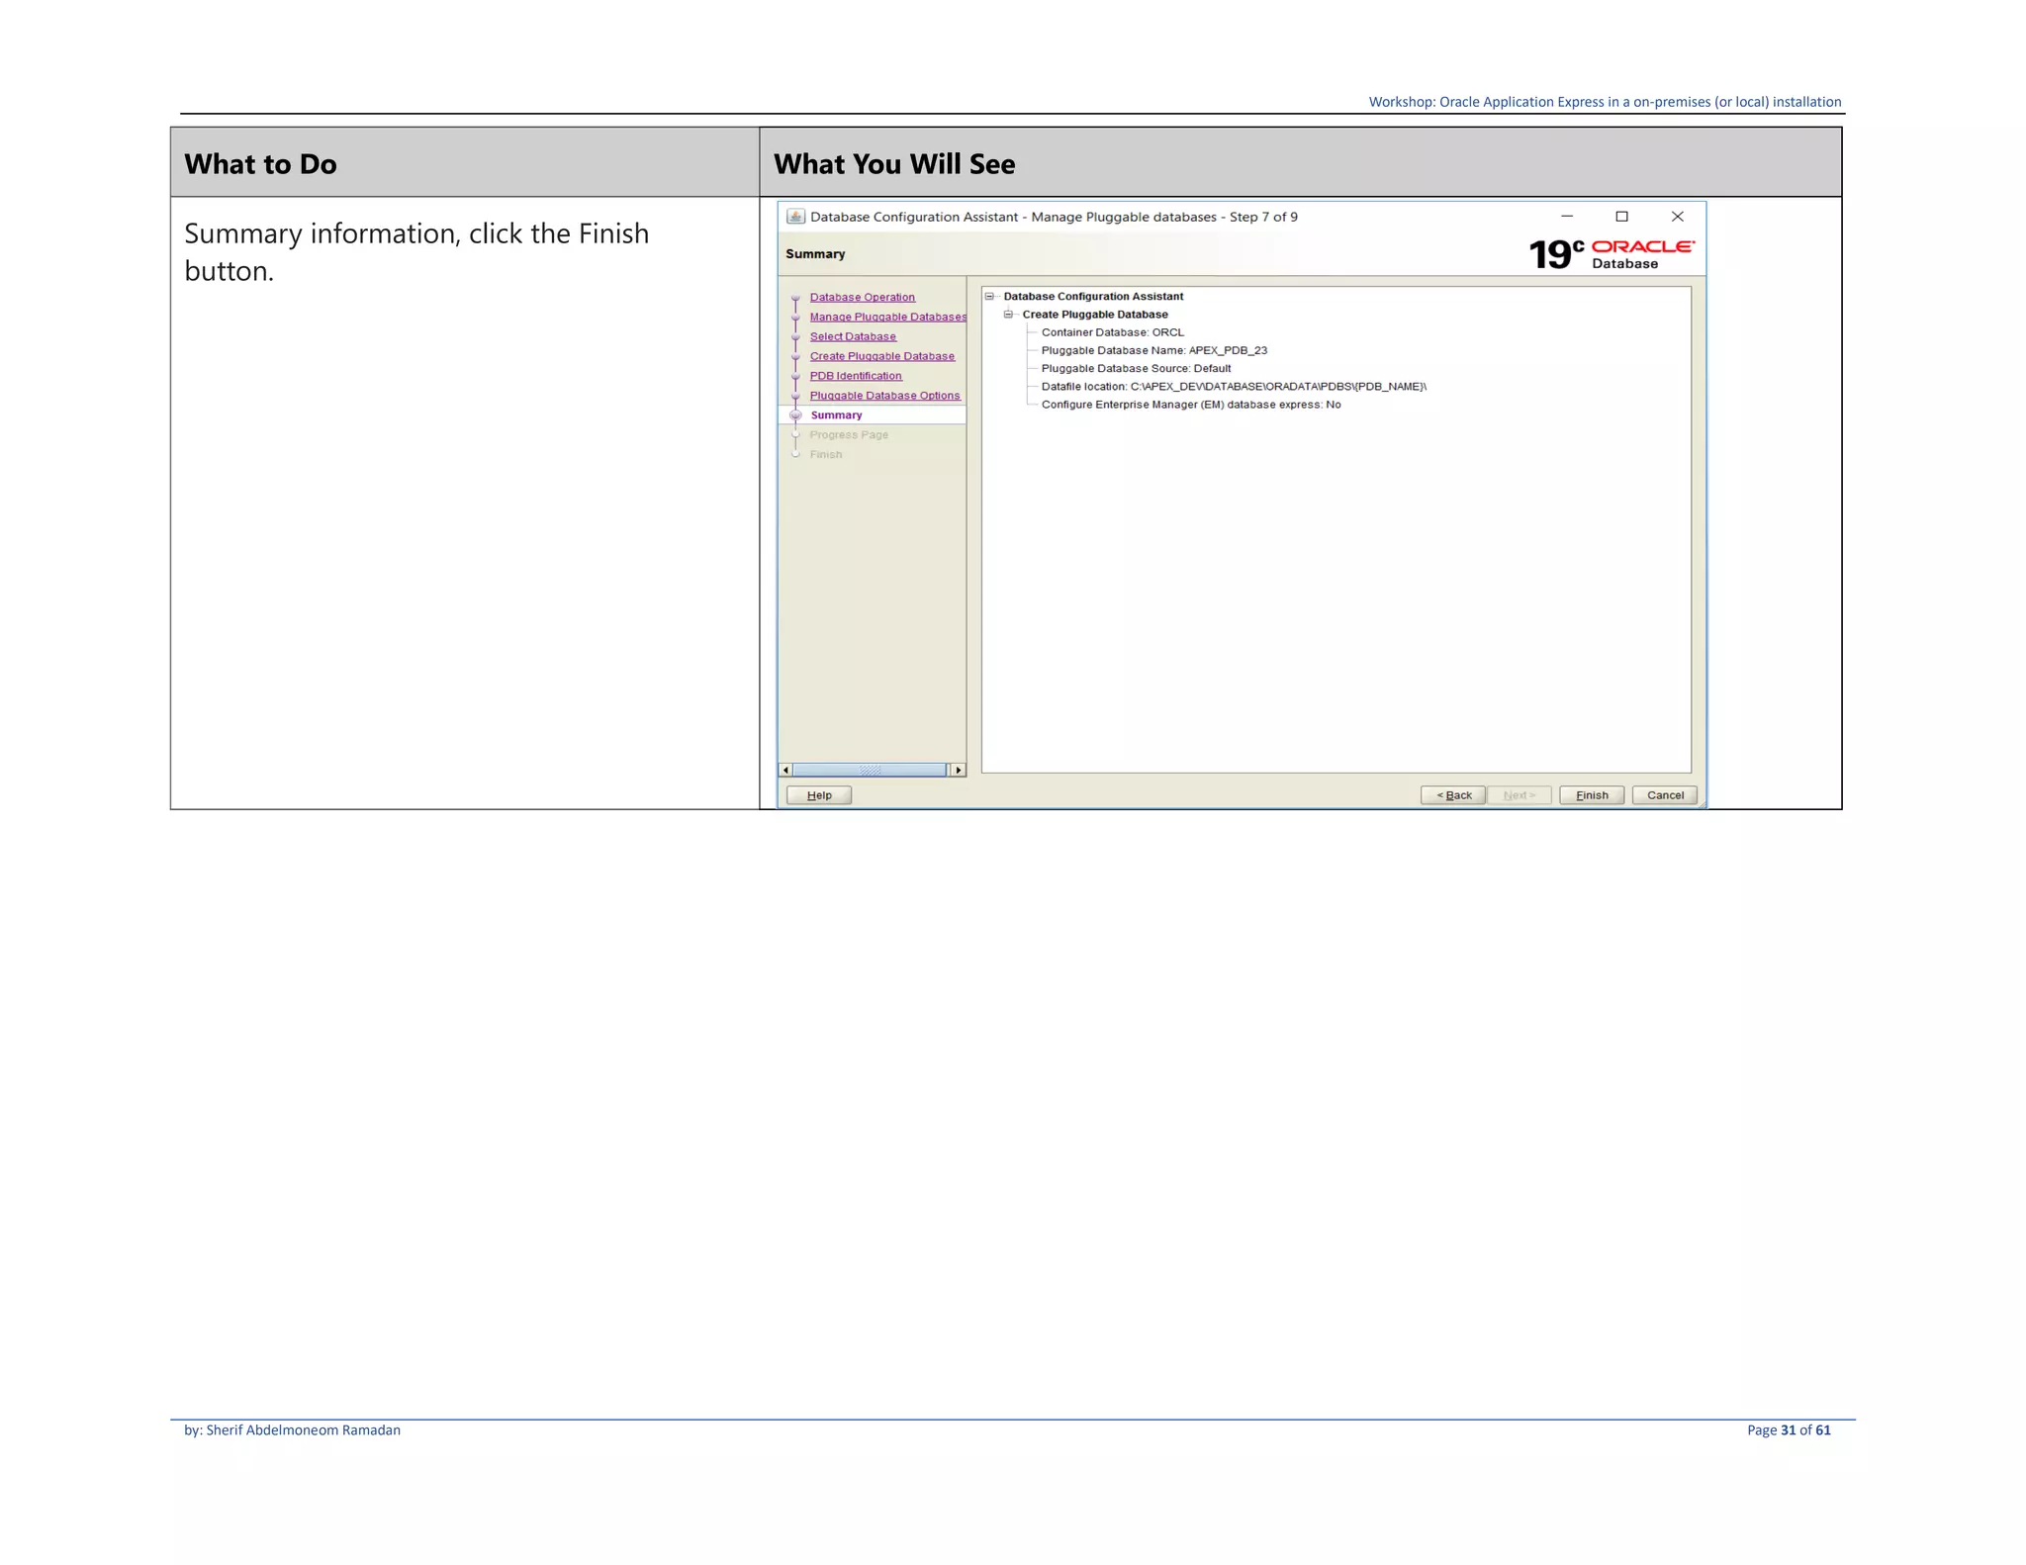Click the Java app icon in title bar
This screenshot has height=1565, width=2026.
795,217
